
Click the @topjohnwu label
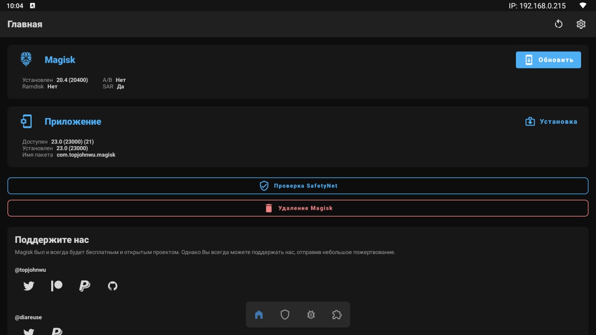tap(30, 270)
